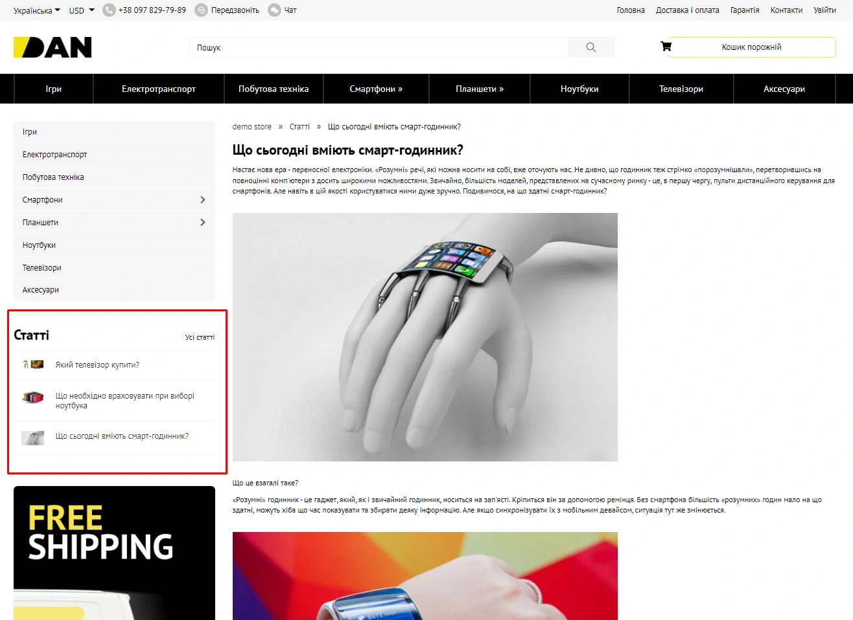Click the Увійти login link

pyautogui.click(x=824, y=10)
